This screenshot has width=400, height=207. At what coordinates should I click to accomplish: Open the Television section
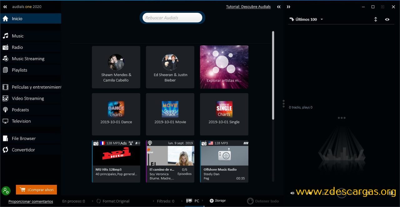point(31,121)
